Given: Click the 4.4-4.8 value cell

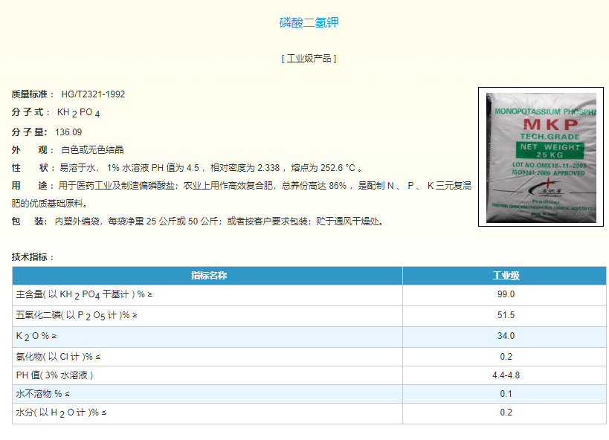Looking at the screenshot, I should click(506, 375).
